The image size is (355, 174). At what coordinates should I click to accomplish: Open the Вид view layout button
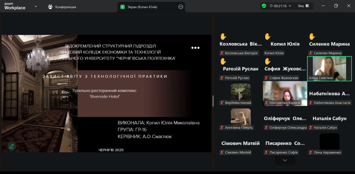pos(303,6)
